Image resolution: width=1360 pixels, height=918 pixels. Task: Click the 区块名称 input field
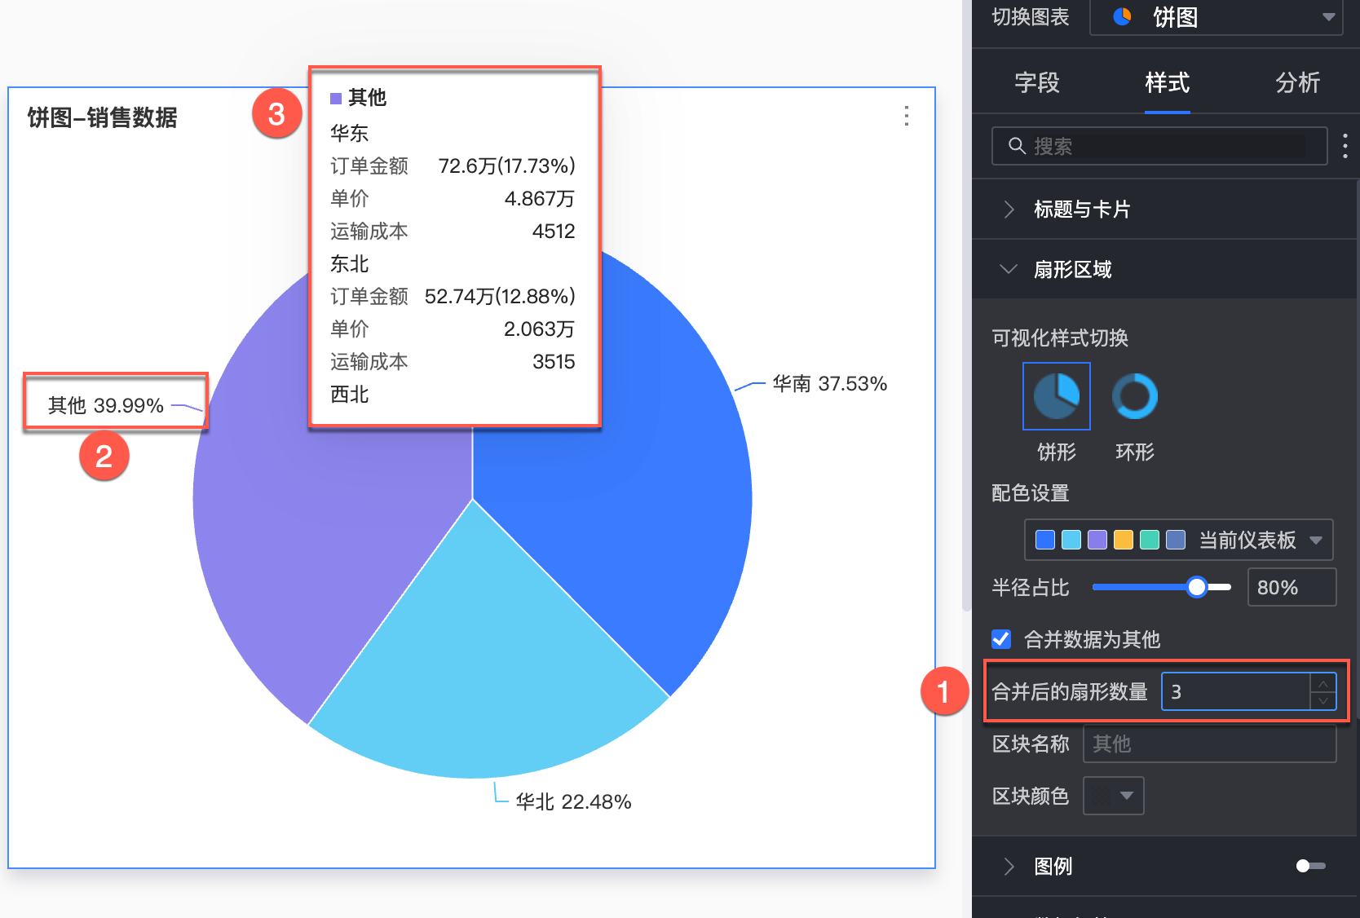(1208, 744)
